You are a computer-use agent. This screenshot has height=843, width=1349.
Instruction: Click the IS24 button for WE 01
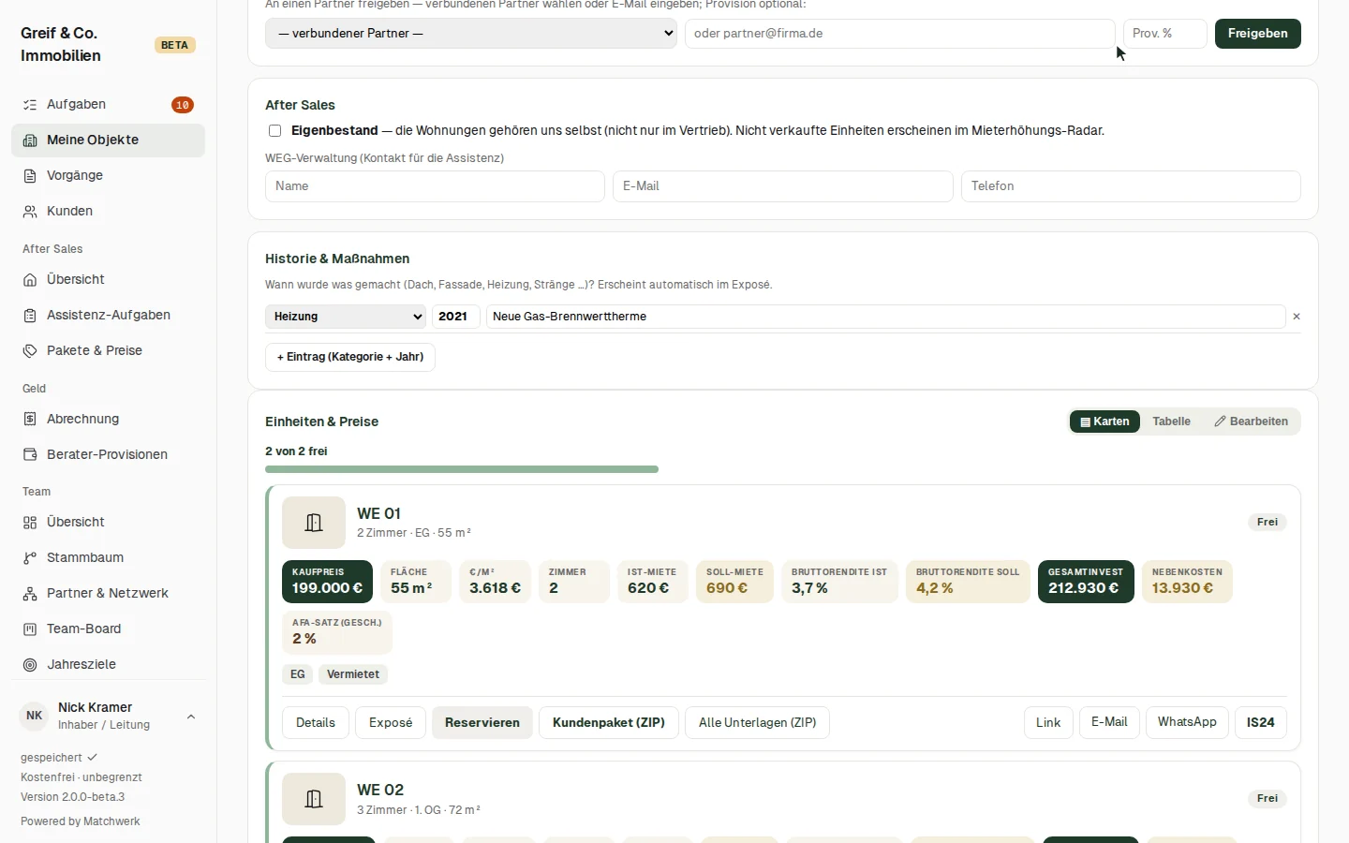(1261, 722)
